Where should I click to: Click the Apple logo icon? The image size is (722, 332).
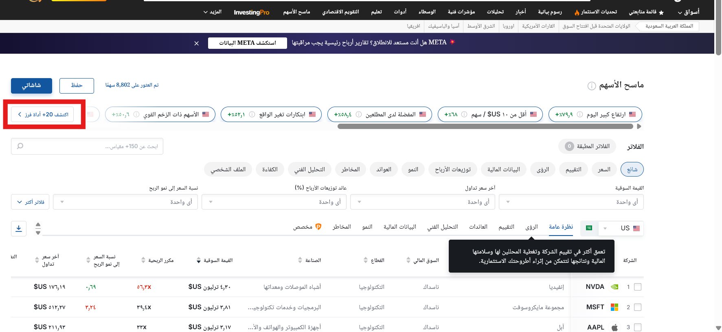[614, 327]
